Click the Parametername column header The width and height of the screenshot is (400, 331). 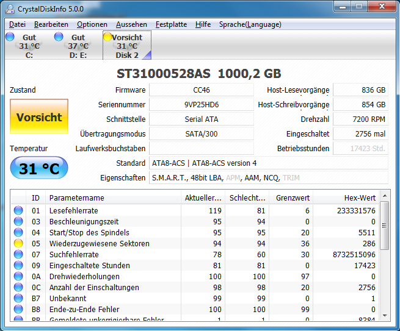click(x=113, y=198)
